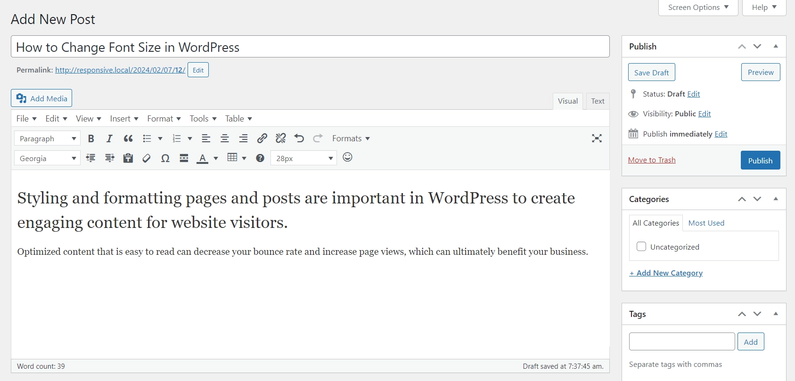The height and width of the screenshot is (381, 795).
Task: Select the All Categories tab
Action: pos(656,223)
